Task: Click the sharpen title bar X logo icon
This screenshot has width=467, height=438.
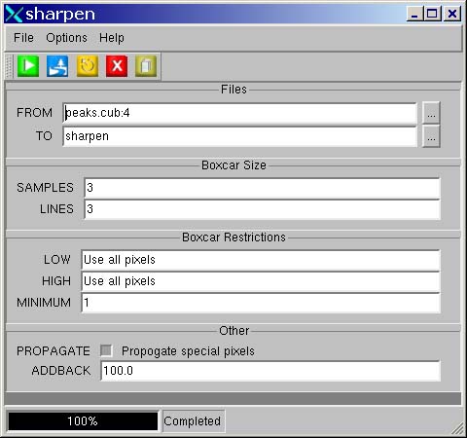Action: pos(14,14)
